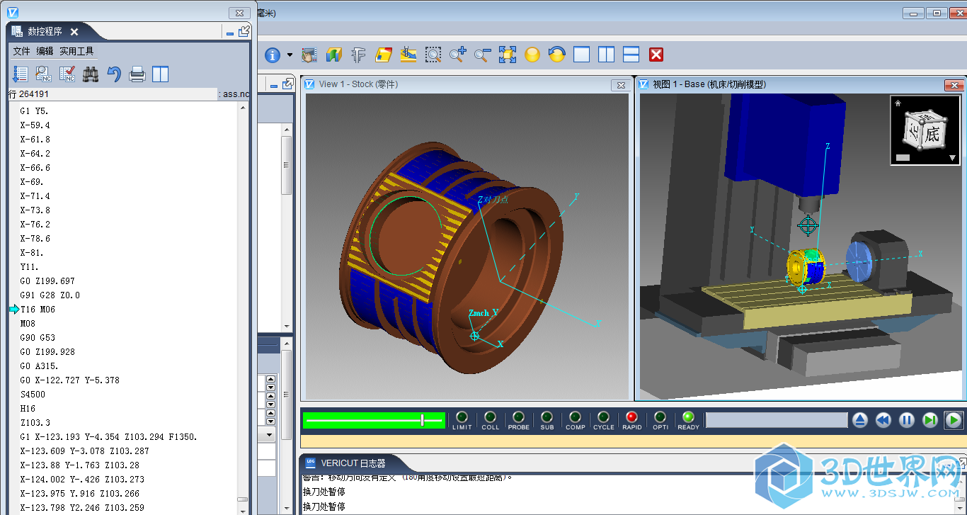
Task: Toggle the SUB status light
Action: coord(547,417)
